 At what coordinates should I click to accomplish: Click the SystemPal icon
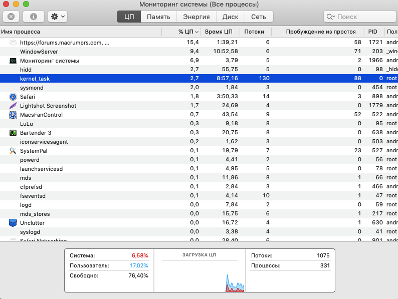[x=13, y=151]
